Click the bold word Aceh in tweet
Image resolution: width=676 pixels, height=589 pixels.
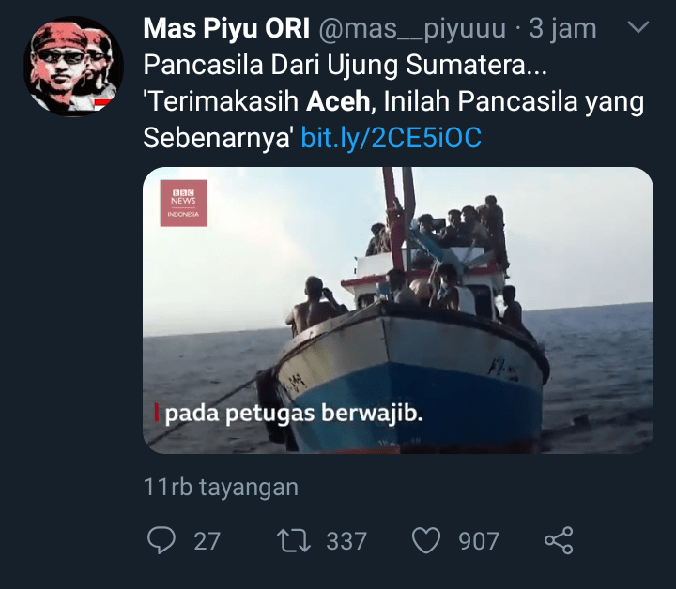[x=338, y=101]
